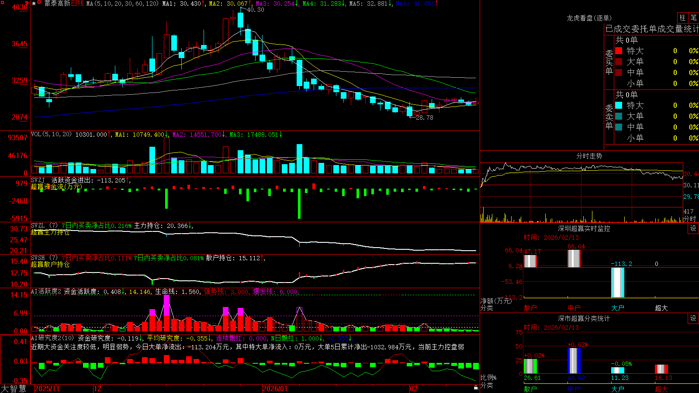Viewport: 699px width, 393px height.
Task: Click the stock name 蒙泰高新
Action: (57, 3)
